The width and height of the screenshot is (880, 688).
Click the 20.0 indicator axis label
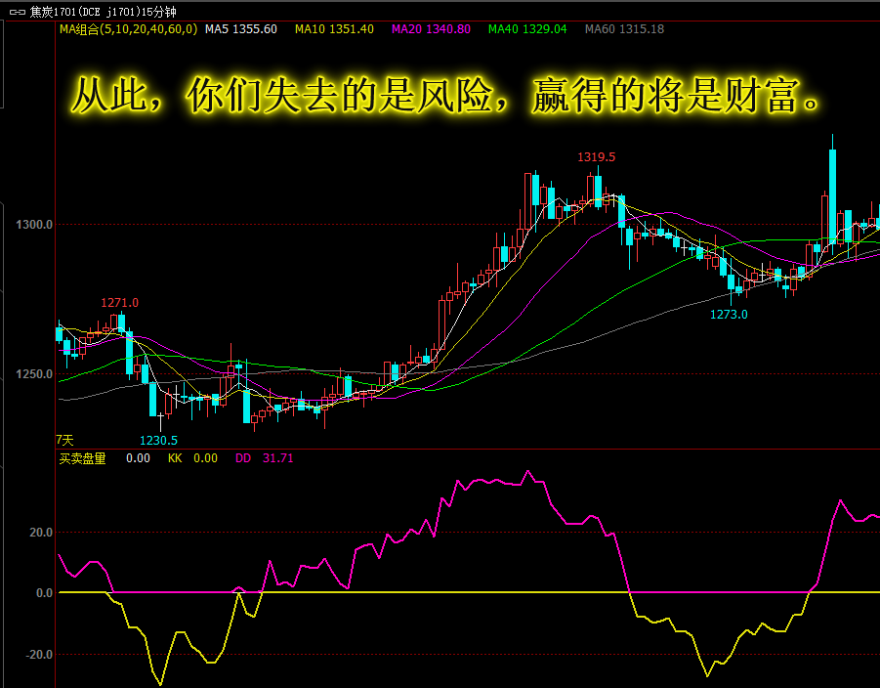pos(41,532)
